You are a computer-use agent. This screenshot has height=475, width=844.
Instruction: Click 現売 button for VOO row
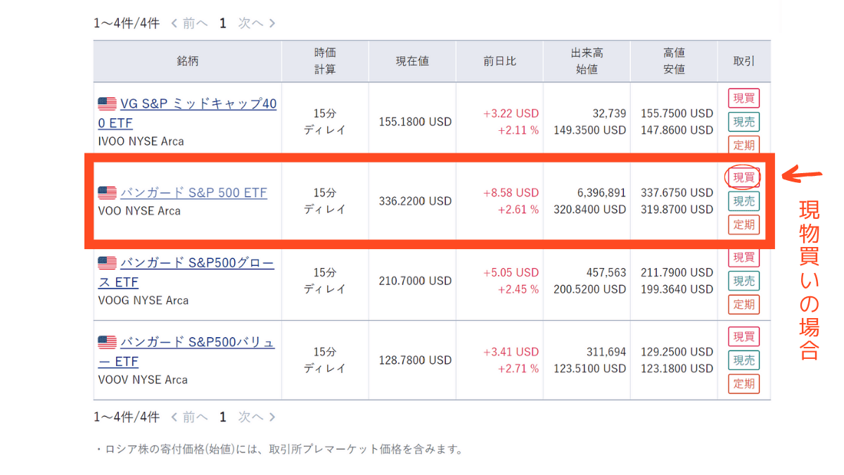(x=744, y=201)
